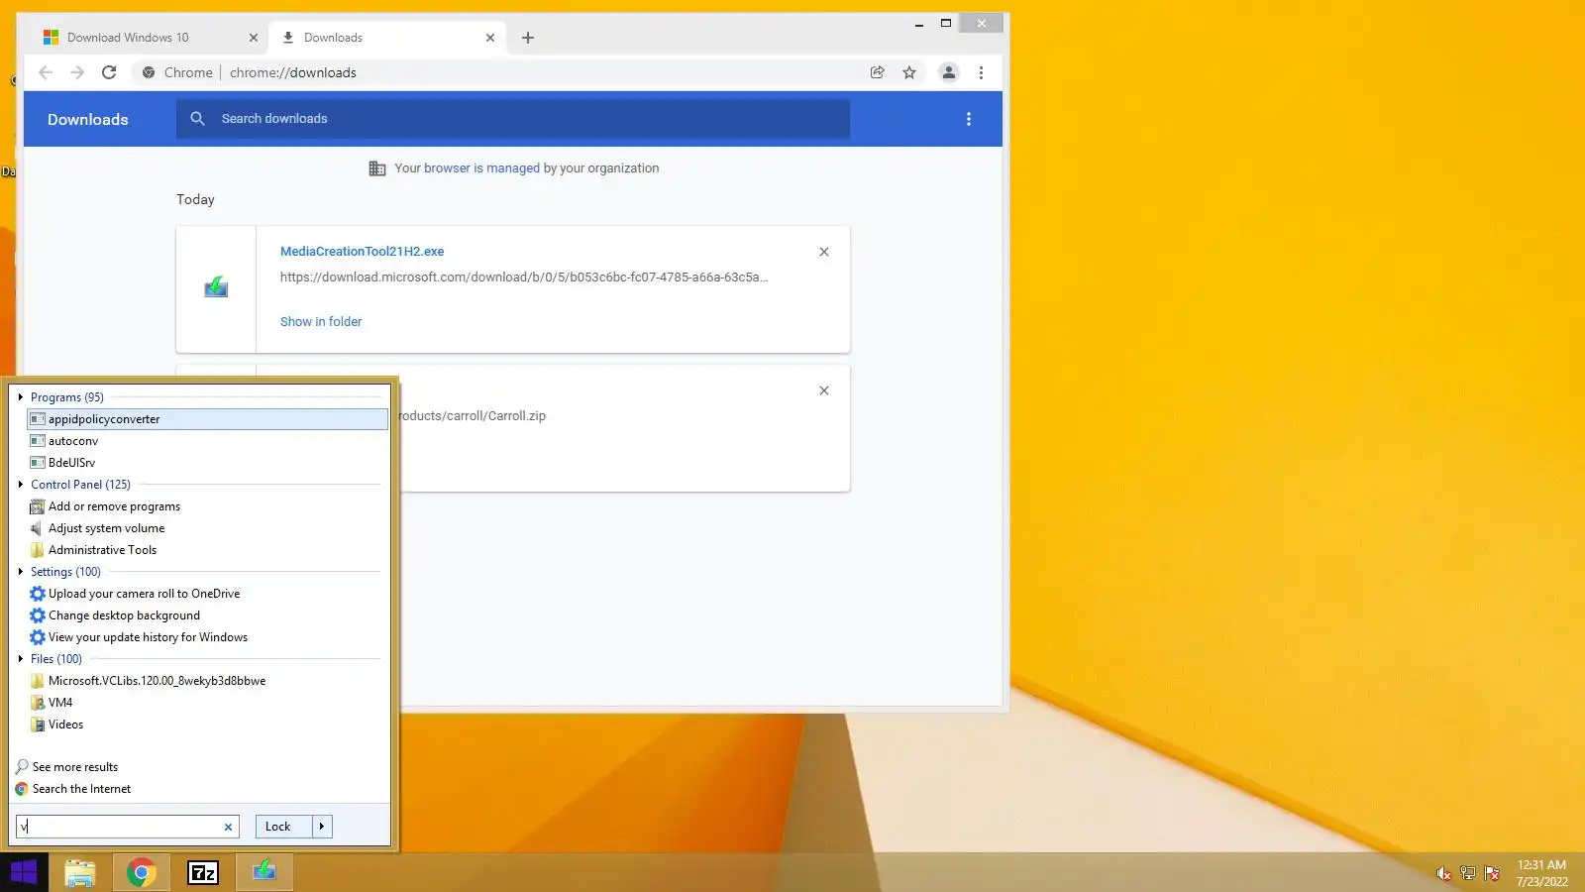Click the Downloads page heading

[x=88, y=120]
